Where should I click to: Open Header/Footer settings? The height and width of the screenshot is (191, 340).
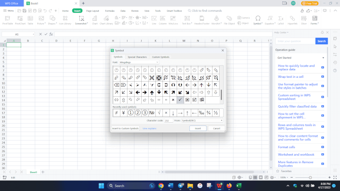pyautogui.click(x=202, y=20)
